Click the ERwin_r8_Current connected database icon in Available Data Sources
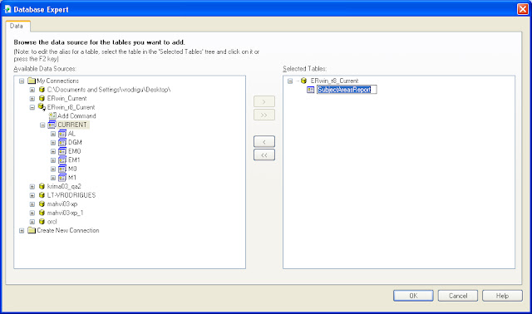532x314 pixels. pos(42,107)
